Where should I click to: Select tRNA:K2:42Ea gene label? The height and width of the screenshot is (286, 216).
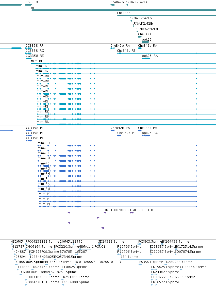(137, 2)
